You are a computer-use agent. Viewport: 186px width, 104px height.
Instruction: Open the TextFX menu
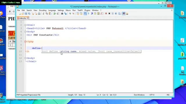tap(80, 10)
